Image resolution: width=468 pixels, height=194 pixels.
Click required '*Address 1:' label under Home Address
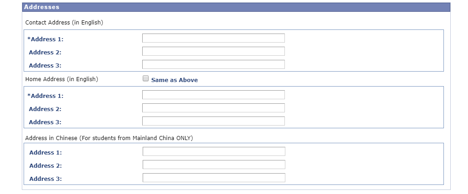(x=45, y=96)
